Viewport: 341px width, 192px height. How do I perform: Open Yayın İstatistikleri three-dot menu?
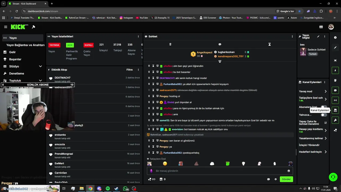click(x=138, y=37)
